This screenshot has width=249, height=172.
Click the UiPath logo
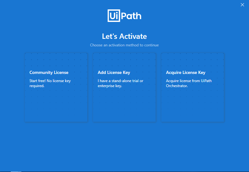coord(124,16)
